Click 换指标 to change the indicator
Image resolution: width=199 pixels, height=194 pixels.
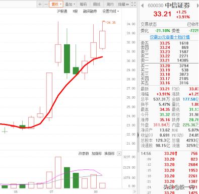(x=109, y=153)
